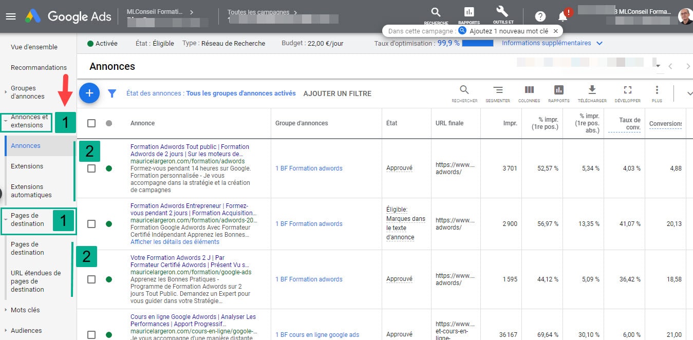This screenshot has height=340, width=693.
Task: Select 'Extensions automatiques' in sidebar
Action: click(x=31, y=191)
